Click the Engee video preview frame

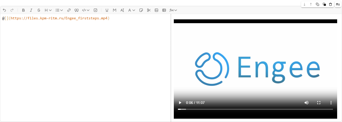pyautogui.click(x=255, y=69)
